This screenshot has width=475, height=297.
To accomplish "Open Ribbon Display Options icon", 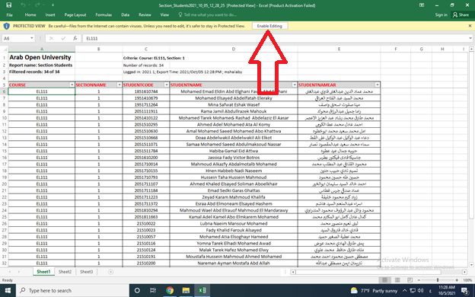I will coord(422,5).
